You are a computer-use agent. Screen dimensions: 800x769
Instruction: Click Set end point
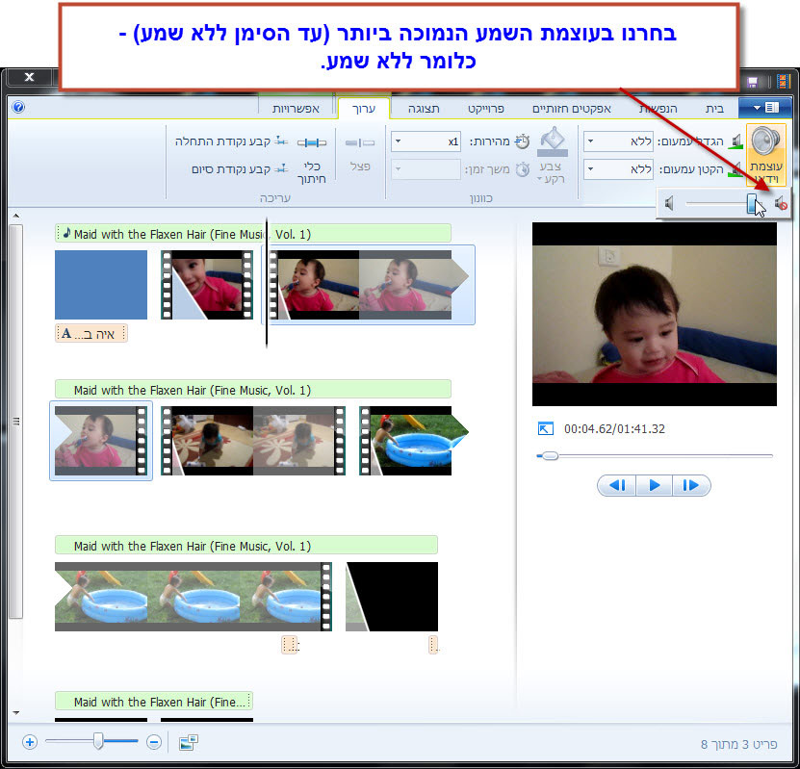[240, 168]
